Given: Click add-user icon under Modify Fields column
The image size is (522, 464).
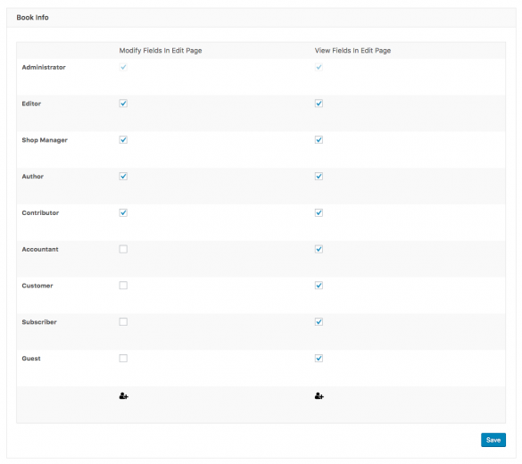Looking at the screenshot, I should coord(123,396).
